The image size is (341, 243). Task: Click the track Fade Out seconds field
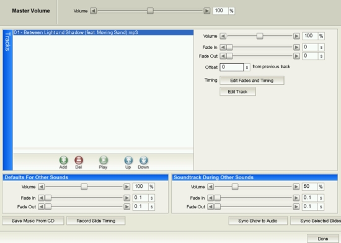(x=311, y=56)
